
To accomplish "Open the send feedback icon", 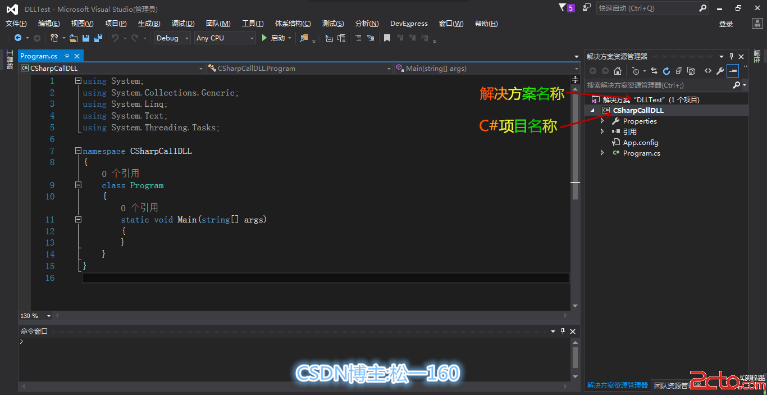I will [x=586, y=8].
